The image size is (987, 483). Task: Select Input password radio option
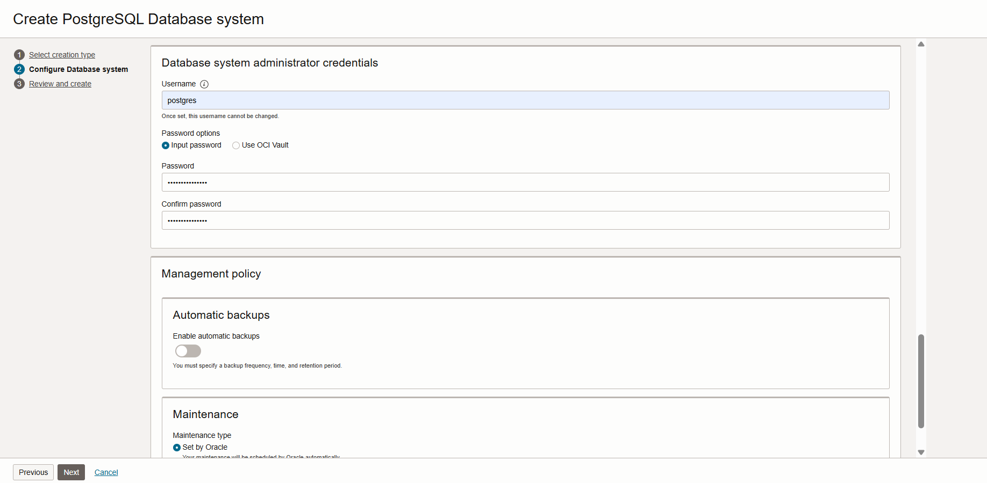tap(166, 145)
